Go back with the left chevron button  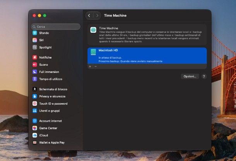click(89, 15)
